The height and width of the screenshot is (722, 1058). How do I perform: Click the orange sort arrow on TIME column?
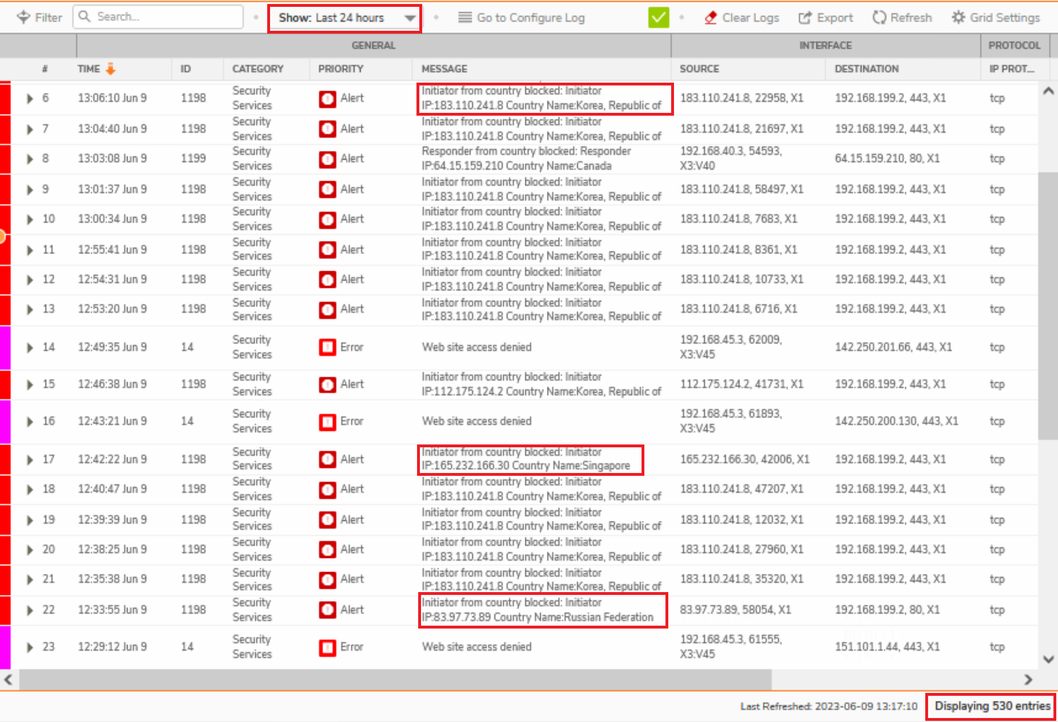click(111, 69)
